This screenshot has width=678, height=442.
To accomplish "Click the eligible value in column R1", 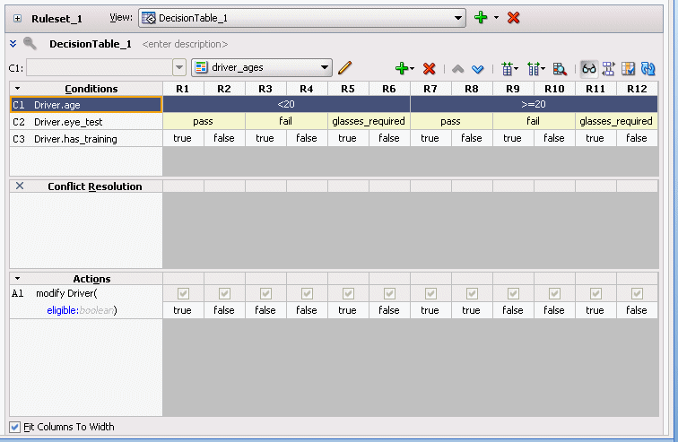I will click(183, 310).
